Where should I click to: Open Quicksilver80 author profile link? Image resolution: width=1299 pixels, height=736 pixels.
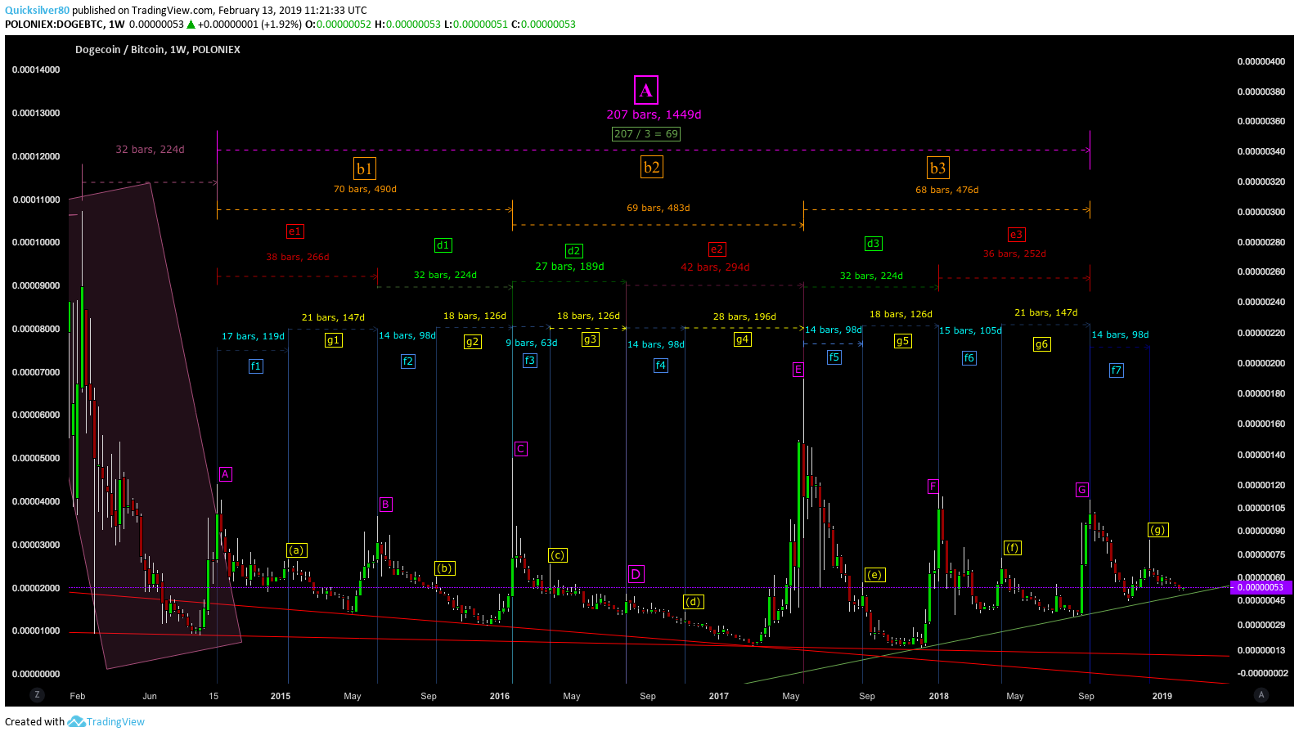[x=37, y=11]
